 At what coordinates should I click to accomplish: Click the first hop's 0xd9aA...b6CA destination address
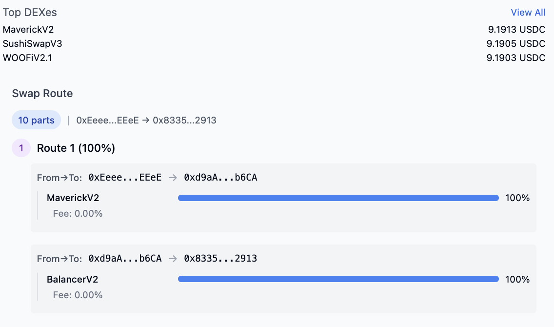tap(220, 178)
